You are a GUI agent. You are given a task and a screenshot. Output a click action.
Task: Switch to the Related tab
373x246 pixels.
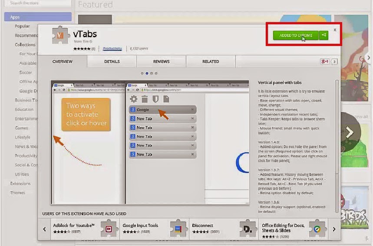point(211,62)
